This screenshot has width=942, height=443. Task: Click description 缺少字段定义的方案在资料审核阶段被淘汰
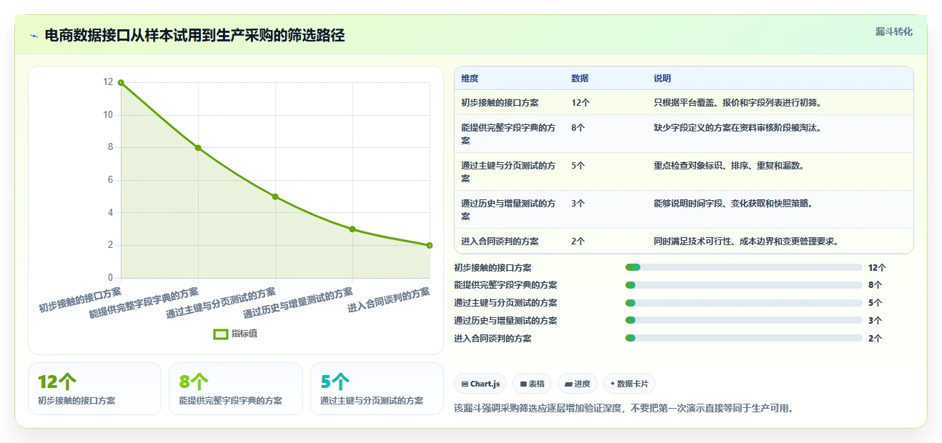pyautogui.click(x=738, y=128)
